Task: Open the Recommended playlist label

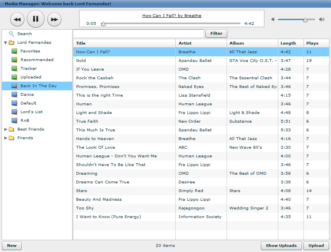Action: click(37, 60)
